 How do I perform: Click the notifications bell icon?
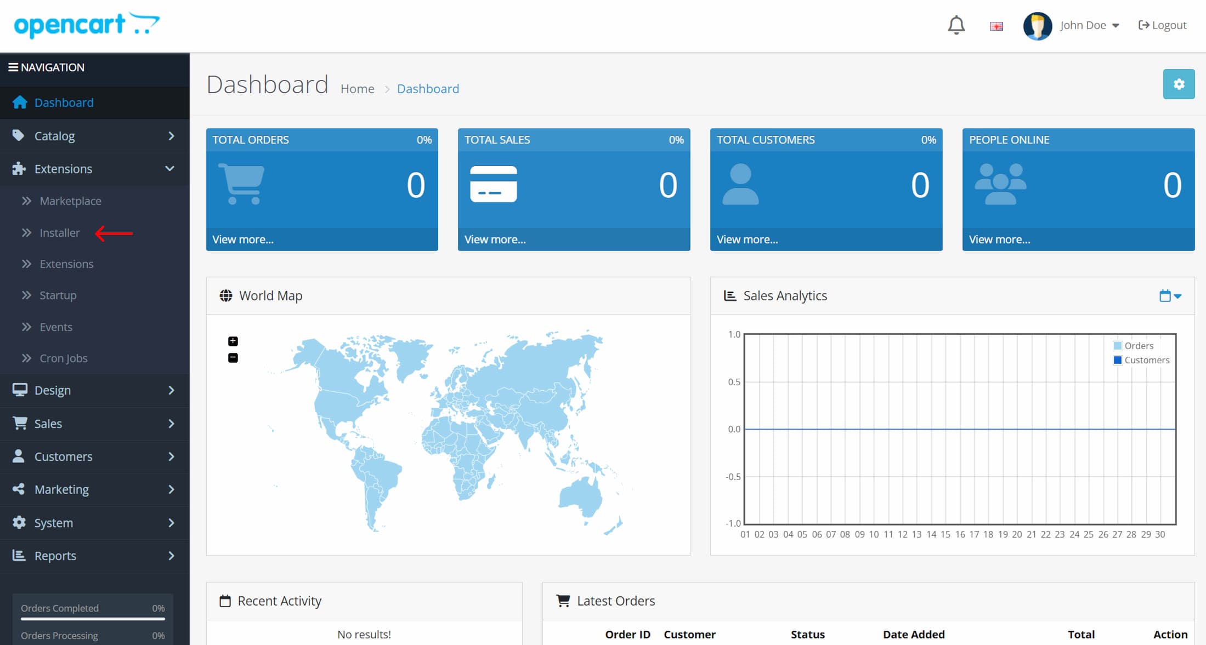956,25
